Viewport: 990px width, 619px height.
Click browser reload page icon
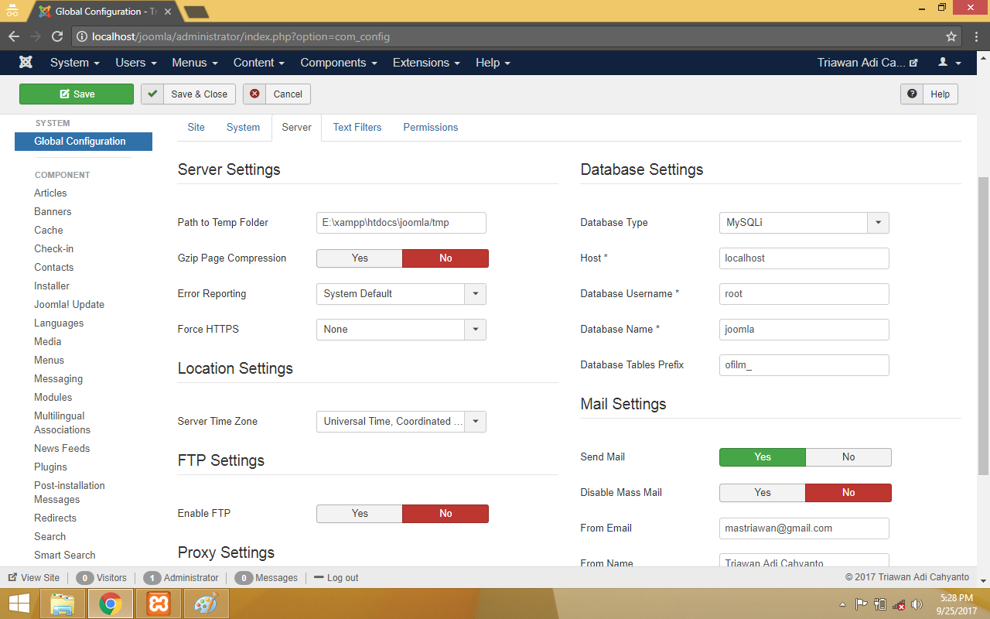pyautogui.click(x=56, y=36)
